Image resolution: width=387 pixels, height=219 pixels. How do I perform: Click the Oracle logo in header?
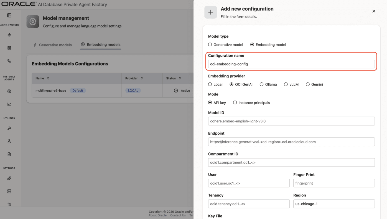coord(19,4)
